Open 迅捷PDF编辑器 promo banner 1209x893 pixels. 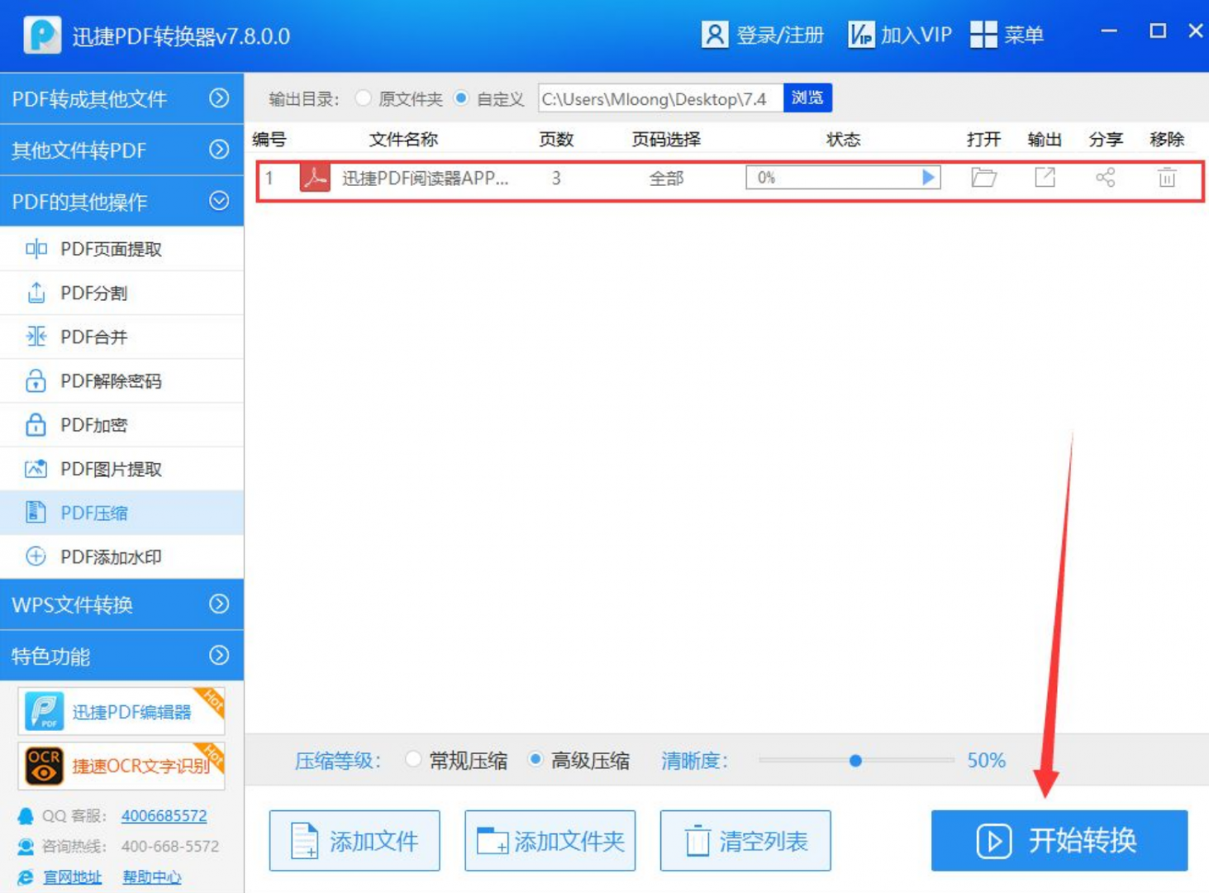point(121,711)
